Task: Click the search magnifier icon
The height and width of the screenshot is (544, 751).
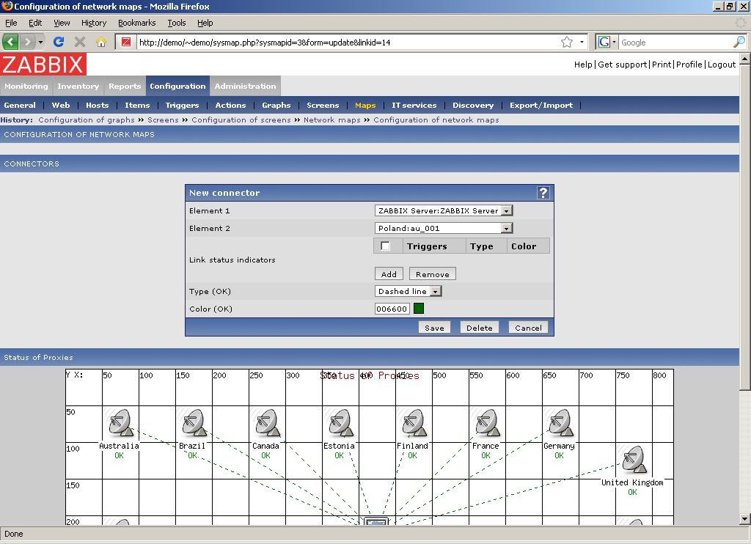Action: pyautogui.click(x=739, y=42)
